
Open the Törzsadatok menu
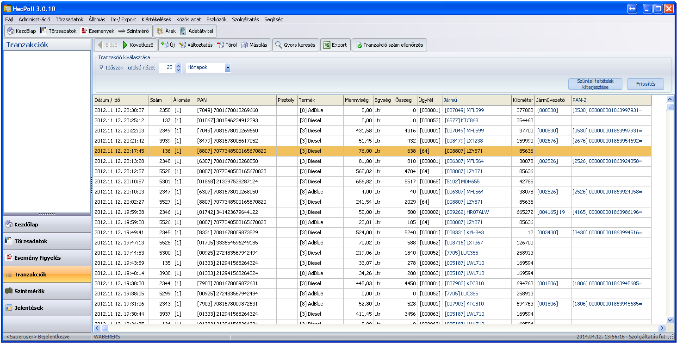tap(69, 19)
